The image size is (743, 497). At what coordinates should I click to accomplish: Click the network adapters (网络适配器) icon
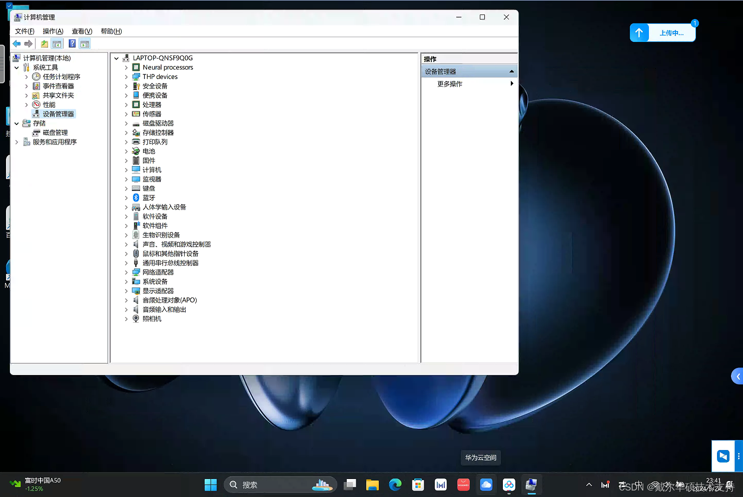pos(136,272)
